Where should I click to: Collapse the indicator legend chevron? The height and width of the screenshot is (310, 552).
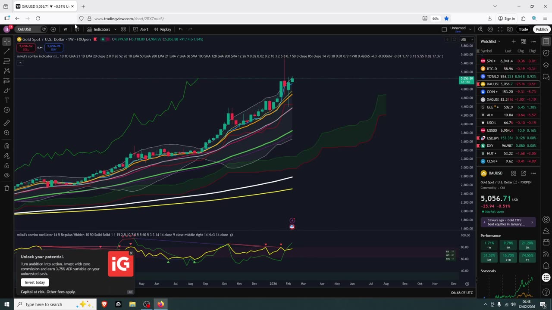20,62
